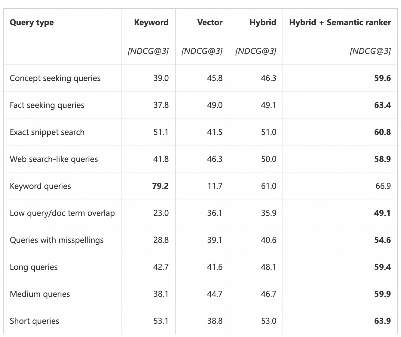Select the "Long queries" row label
The height and width of the screenshot is (337, 401).
[34, 267]
